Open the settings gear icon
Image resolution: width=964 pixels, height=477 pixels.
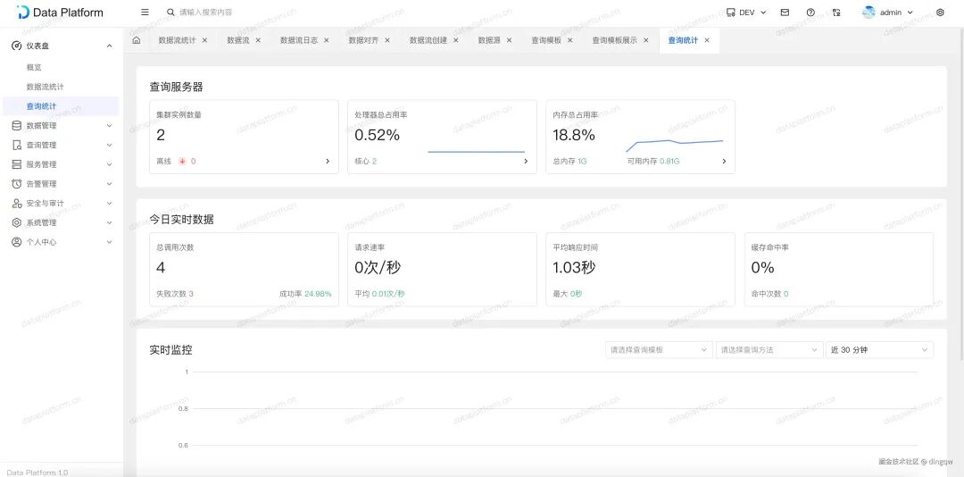tap(940, 13)
